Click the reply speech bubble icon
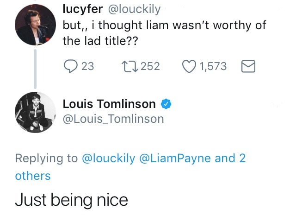Image resolution: width=296 pixels, height=216 pixels. (70, 66)
